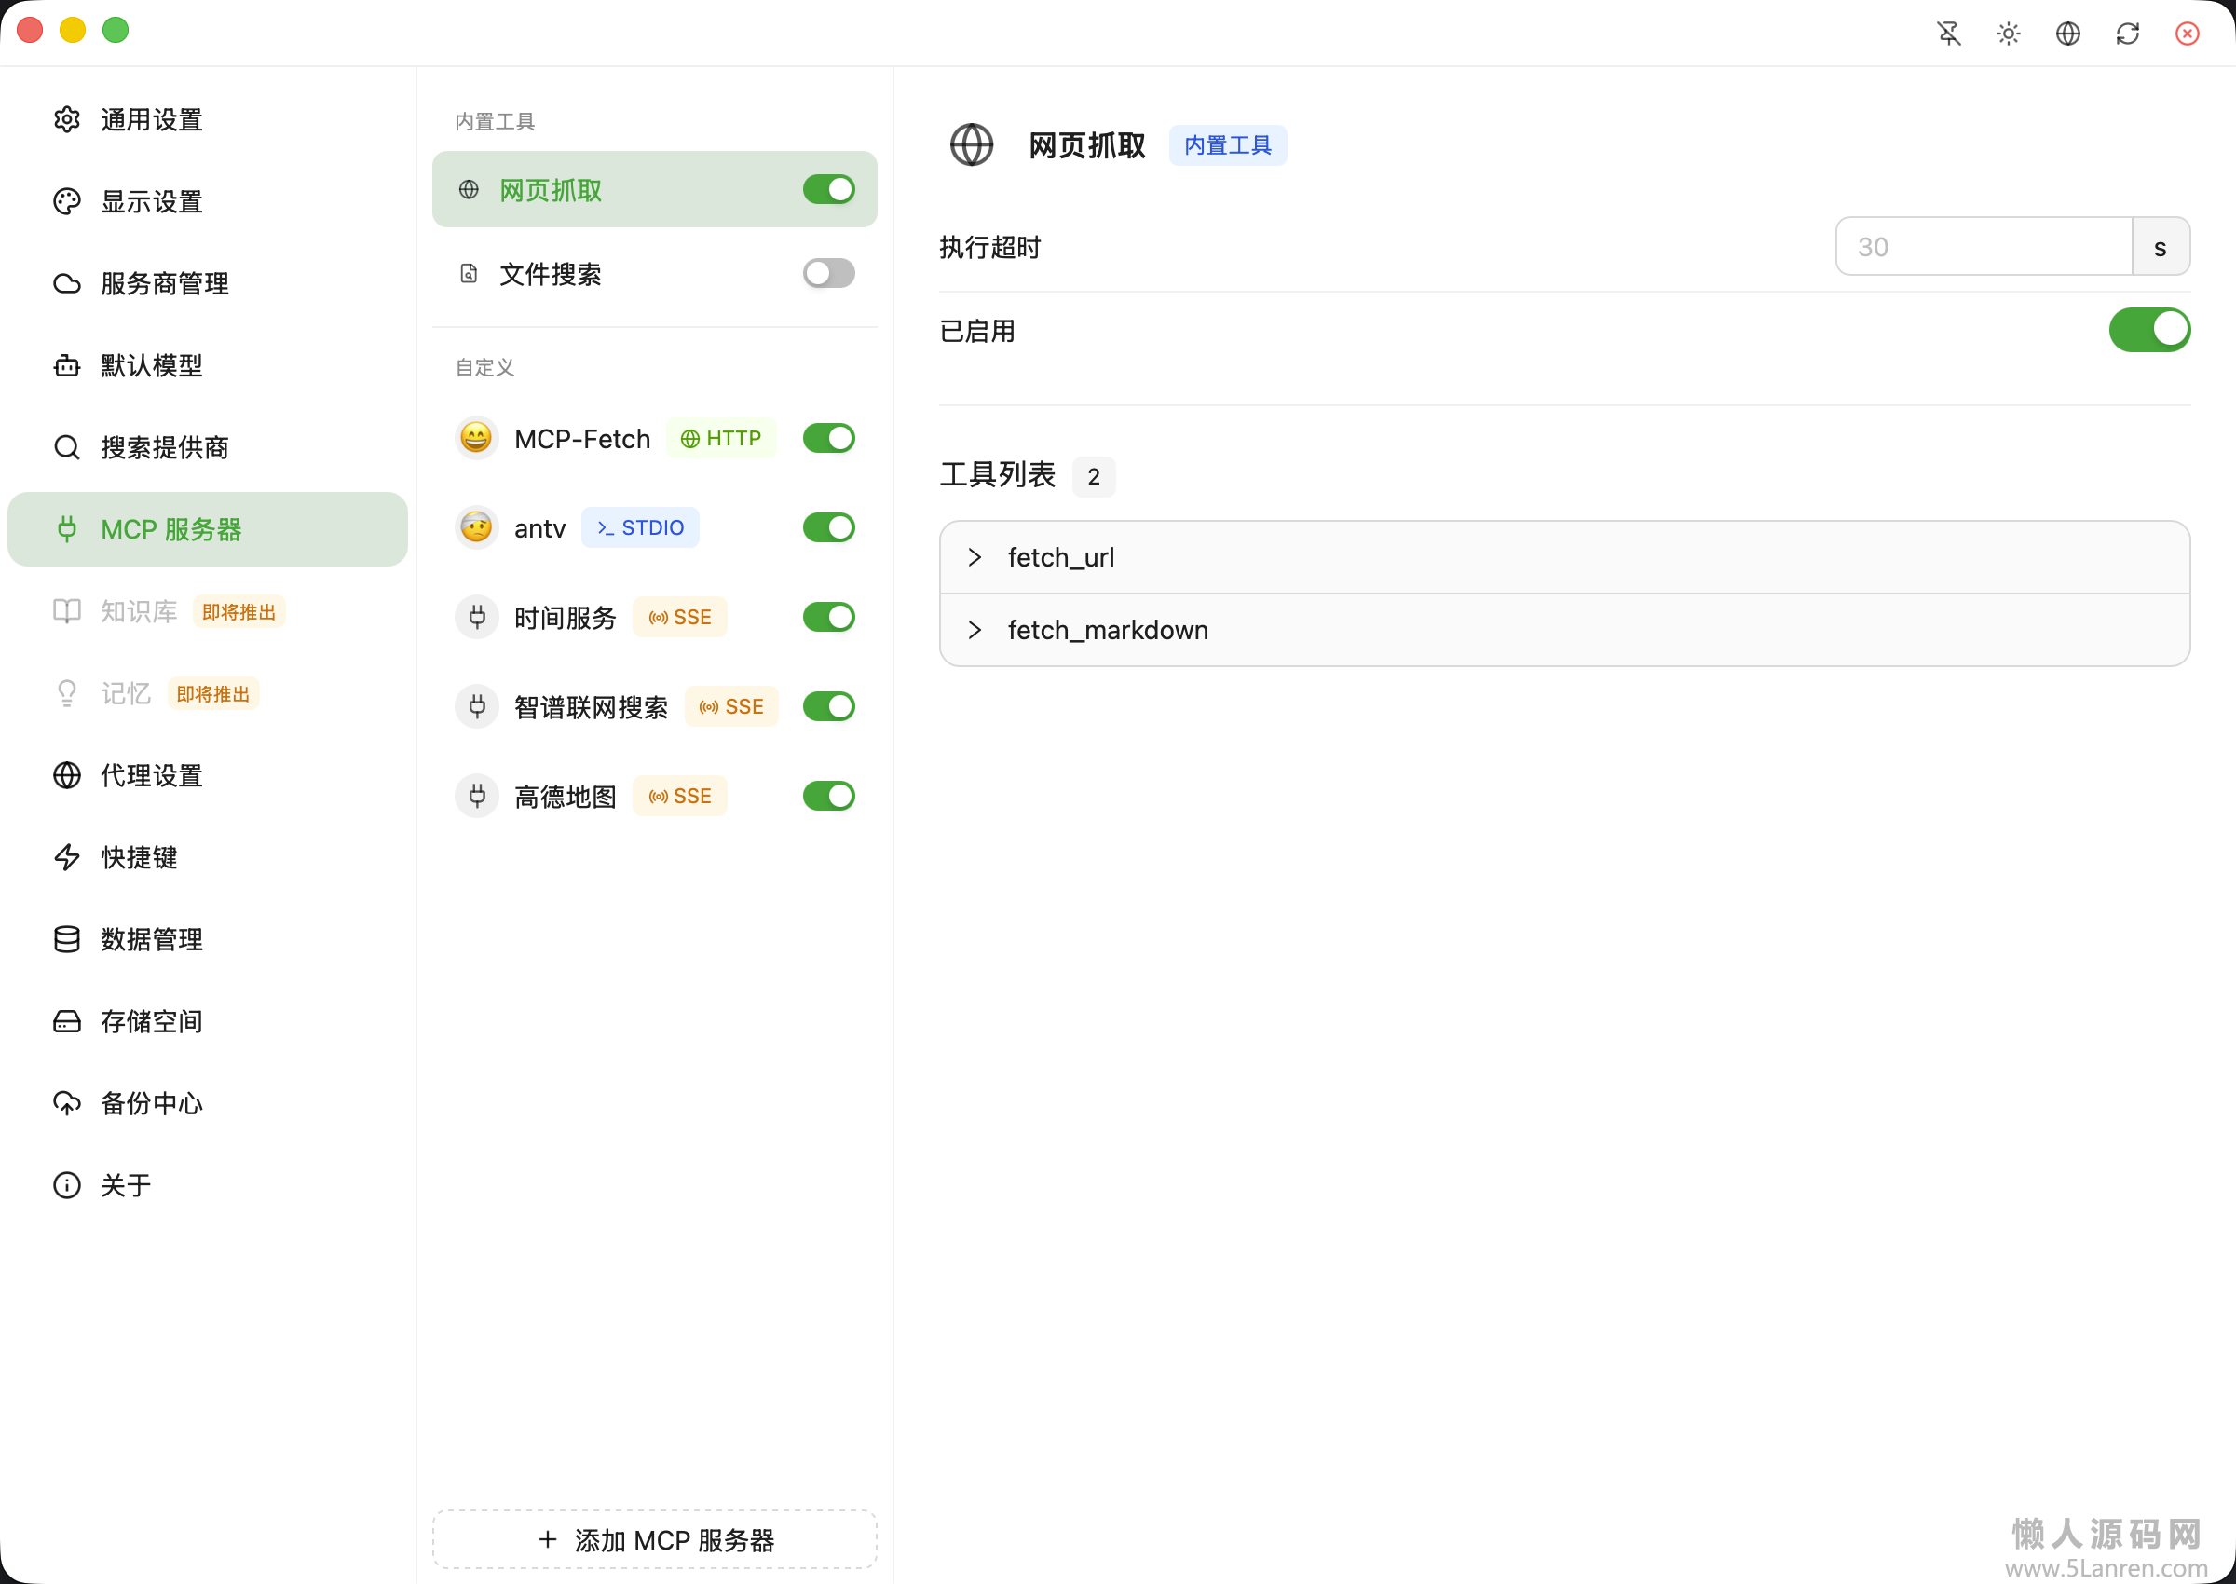The width and height of the screenshot is (2236, 1584).
Task: Go to 代理设置 section
Action: (151, 775)
